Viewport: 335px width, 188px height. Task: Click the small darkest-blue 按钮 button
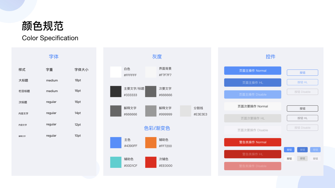pyautogui.click(x=302, y=150)
